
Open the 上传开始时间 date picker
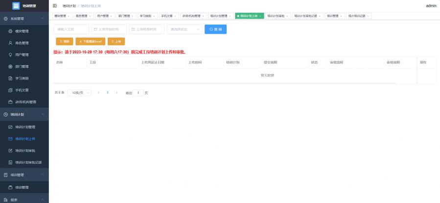tap(108, 29)
